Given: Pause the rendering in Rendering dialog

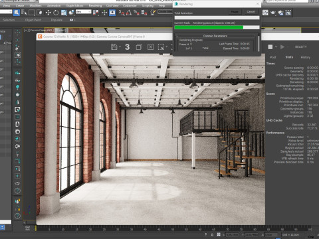Looking at the screenshot, I should point(235,12).
